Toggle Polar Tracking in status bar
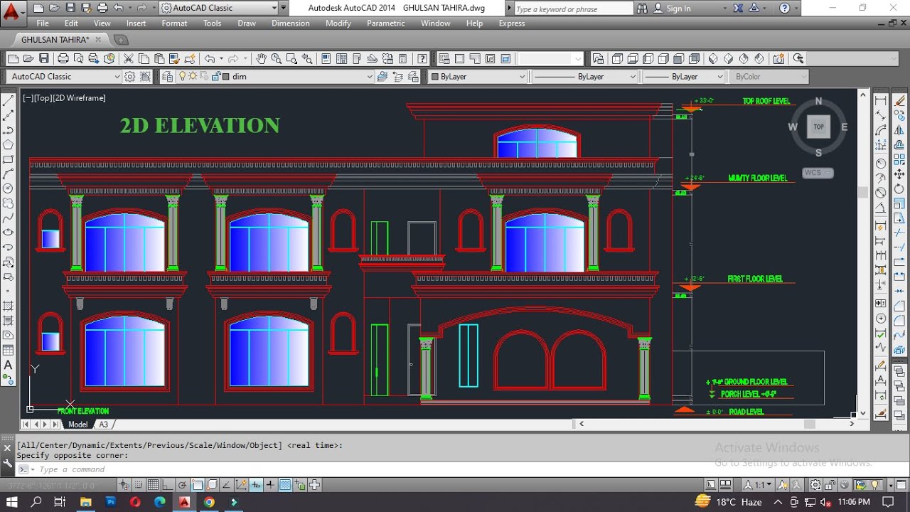910x512 pixels. (183, 485)
